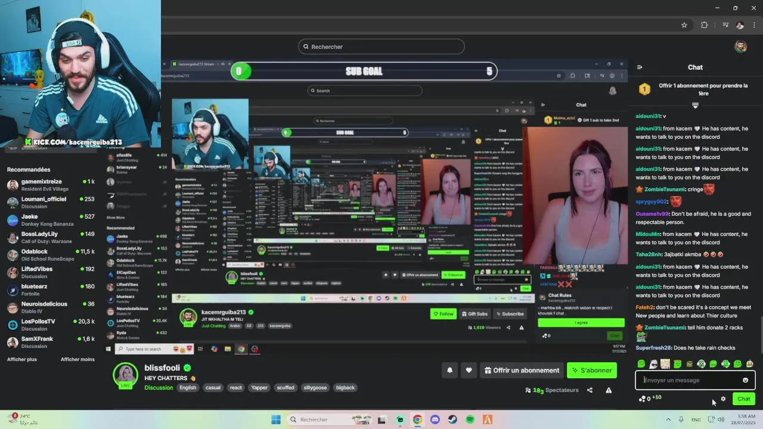Screen dimensions: 763x429
Task: Click the top search field Rechercher
Action: (381, 46)
